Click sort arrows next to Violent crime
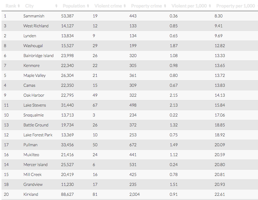The width and height of the screenshot is (258, 200). point(125,6)
